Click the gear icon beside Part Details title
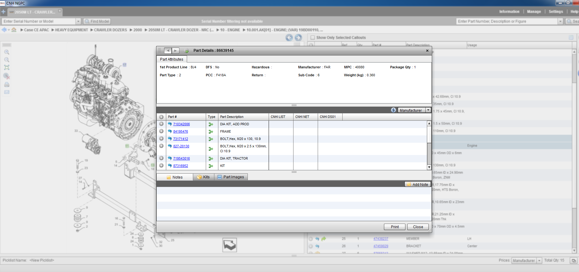579x272 pixels. tap(186, 51)
